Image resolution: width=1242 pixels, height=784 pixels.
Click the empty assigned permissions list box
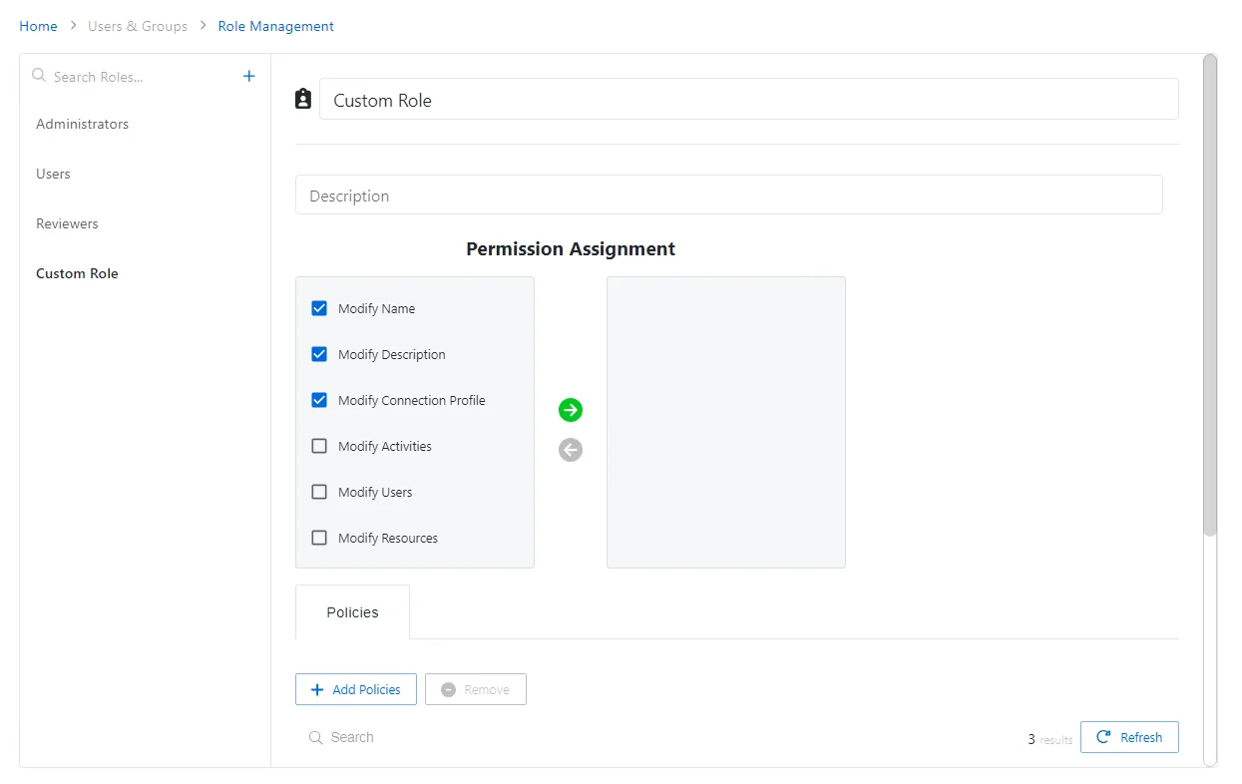726,422
